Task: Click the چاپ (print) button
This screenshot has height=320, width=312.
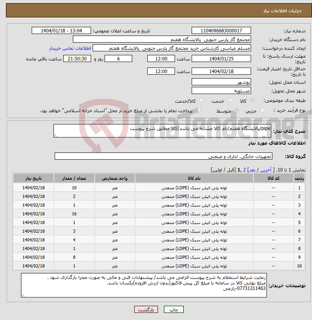Action: point(173,309)
